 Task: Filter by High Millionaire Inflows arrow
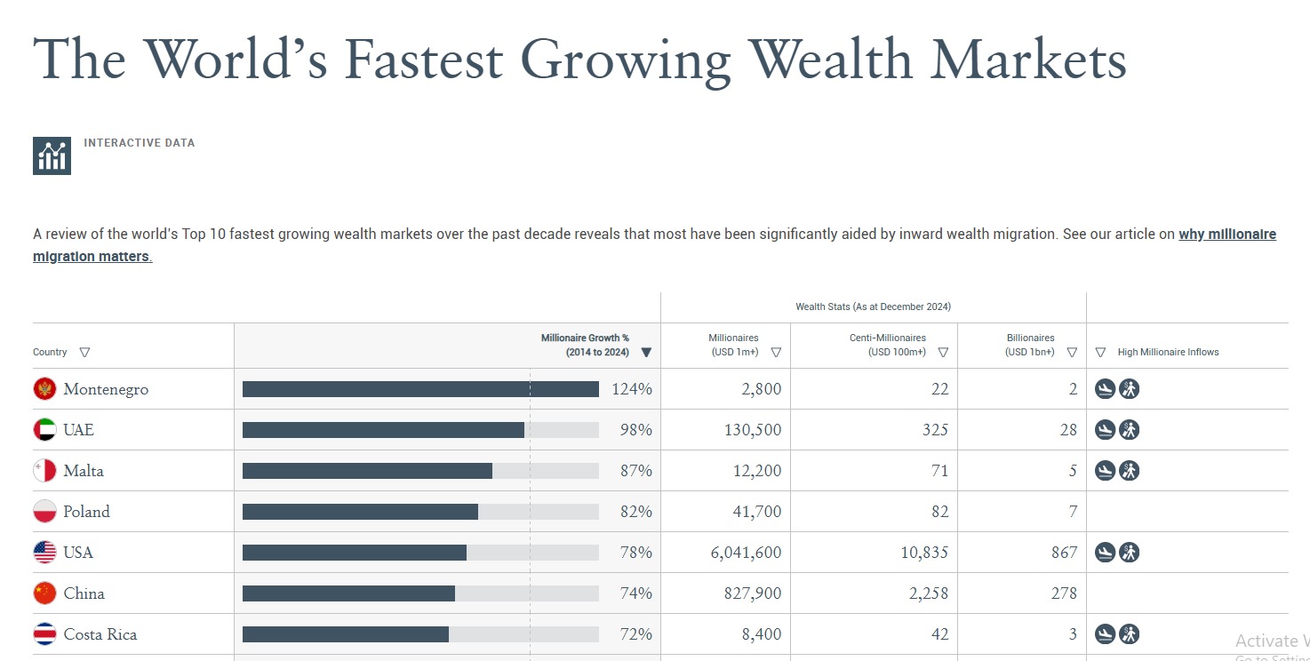(x=1100, y=353)
